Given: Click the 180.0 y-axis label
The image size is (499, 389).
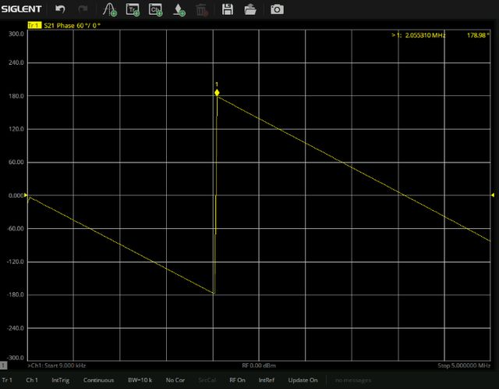Looking at the screenshot, I should click(x=16, y=96).
